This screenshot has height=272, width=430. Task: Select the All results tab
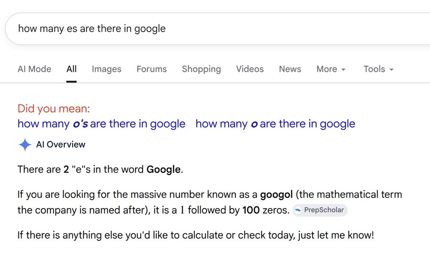72,69
